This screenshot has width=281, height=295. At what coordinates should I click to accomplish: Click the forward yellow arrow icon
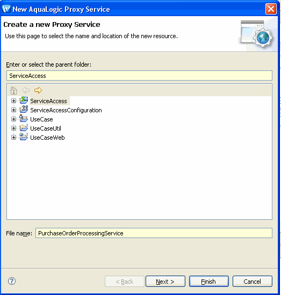pos(38,90)
